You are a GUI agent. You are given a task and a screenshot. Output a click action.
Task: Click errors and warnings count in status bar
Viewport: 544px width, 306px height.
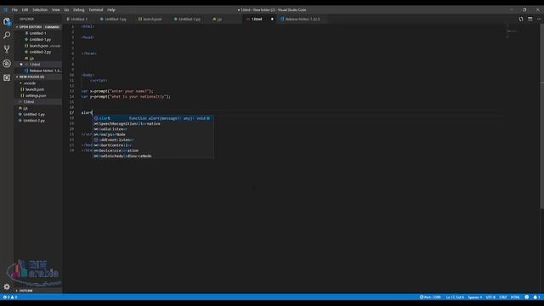[x=9, y=297]
